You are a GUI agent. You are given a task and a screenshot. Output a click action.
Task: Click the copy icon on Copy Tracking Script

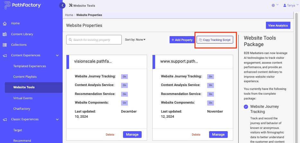coord(200,40)
